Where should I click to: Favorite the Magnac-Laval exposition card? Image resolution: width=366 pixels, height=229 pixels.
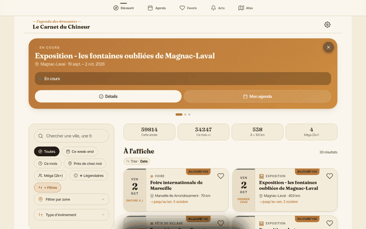(x=329, y=176)
